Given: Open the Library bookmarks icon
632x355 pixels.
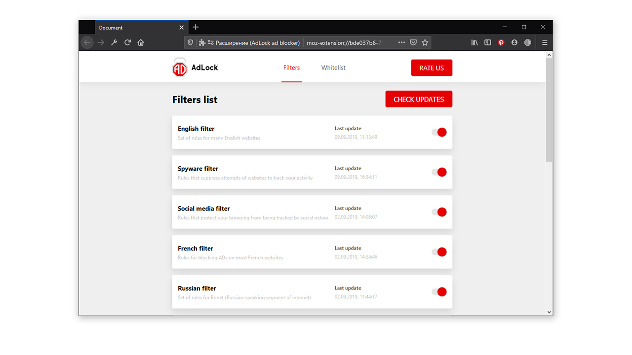Looking at the screenshot, I should pyautogui.click(x=474, y=43).
